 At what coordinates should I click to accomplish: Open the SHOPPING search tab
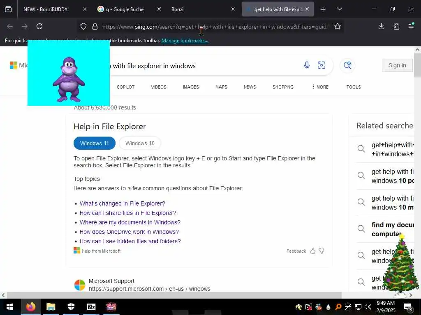[x=283, y=87]
